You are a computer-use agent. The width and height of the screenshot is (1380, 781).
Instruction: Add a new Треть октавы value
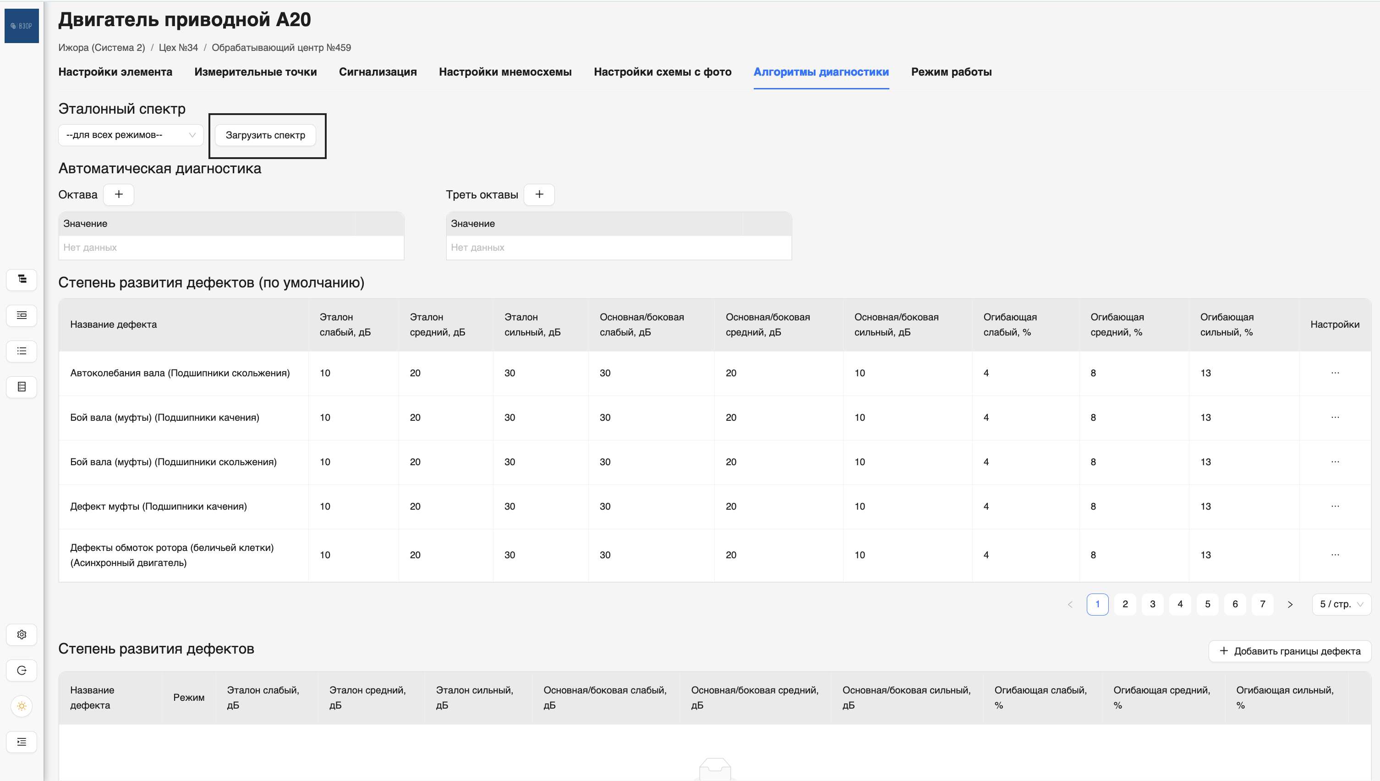539,194
